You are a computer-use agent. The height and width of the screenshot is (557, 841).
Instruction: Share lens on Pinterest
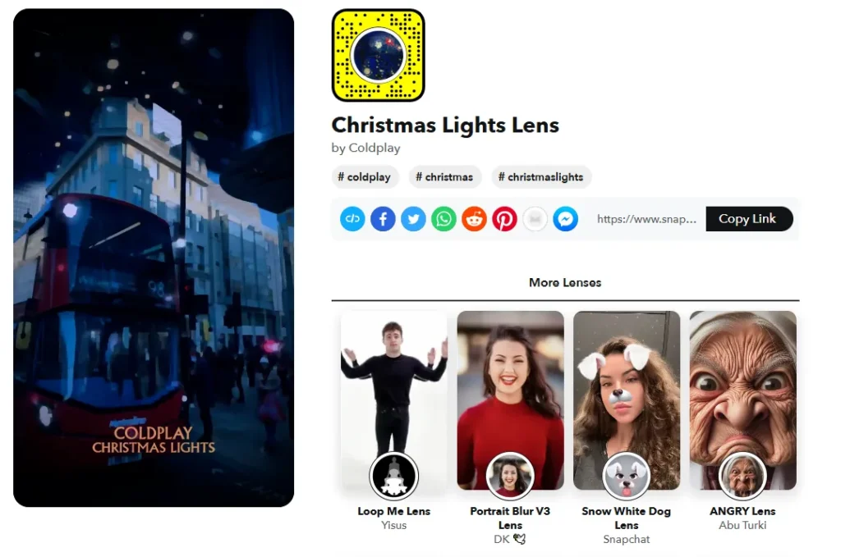pos(505,219)
